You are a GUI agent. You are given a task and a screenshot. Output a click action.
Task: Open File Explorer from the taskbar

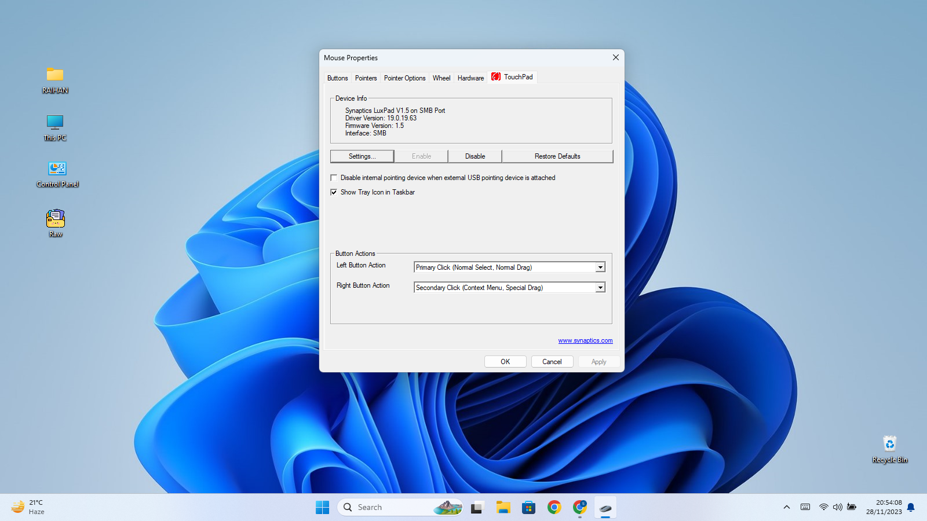(503, 508)
